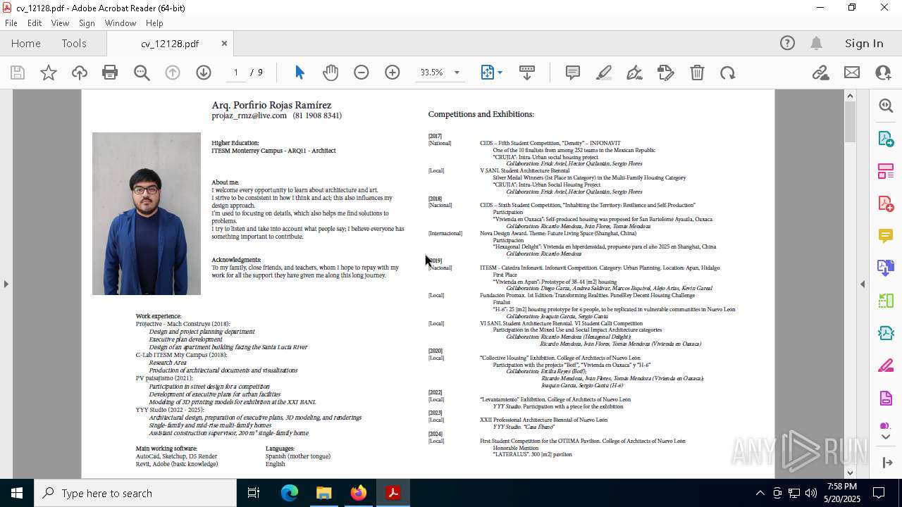Activate the Hand pan tool
This screenshot has height=507, width=902.
click(330, 73)
